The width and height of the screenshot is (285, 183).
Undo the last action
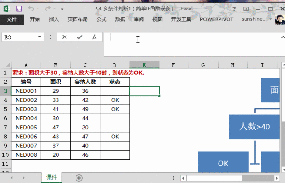31,9
